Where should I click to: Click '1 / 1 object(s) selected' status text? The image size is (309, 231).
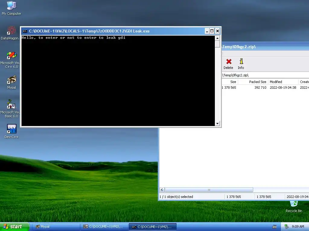[176, 197]
